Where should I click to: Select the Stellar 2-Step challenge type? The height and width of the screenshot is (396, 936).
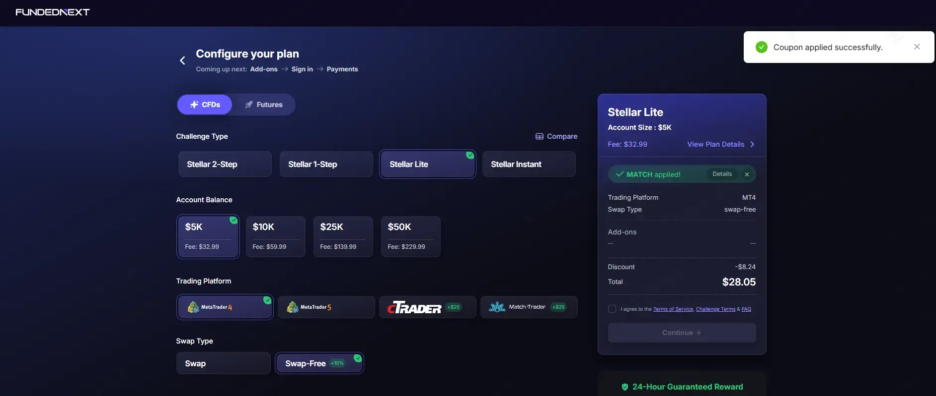click(x=225, y=164)
